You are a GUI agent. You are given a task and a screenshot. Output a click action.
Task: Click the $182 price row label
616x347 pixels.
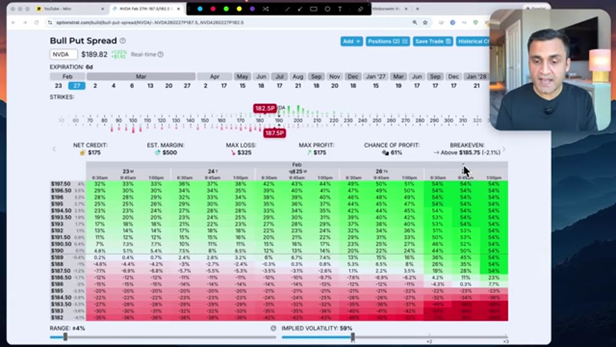[x=57, y=317]
